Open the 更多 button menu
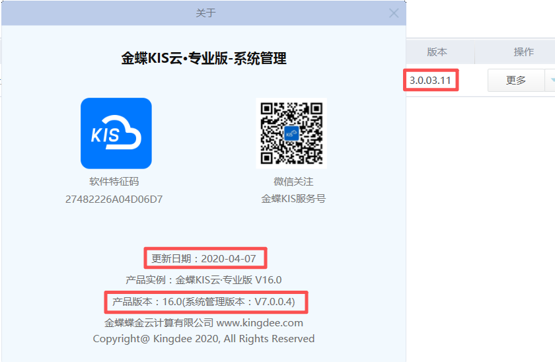 click(515, 81)
